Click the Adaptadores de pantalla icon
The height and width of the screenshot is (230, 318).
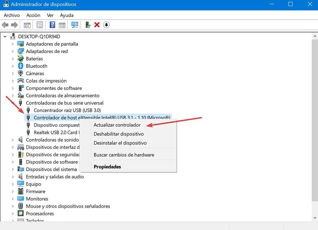pyautogui.click(x=20, y=44)
